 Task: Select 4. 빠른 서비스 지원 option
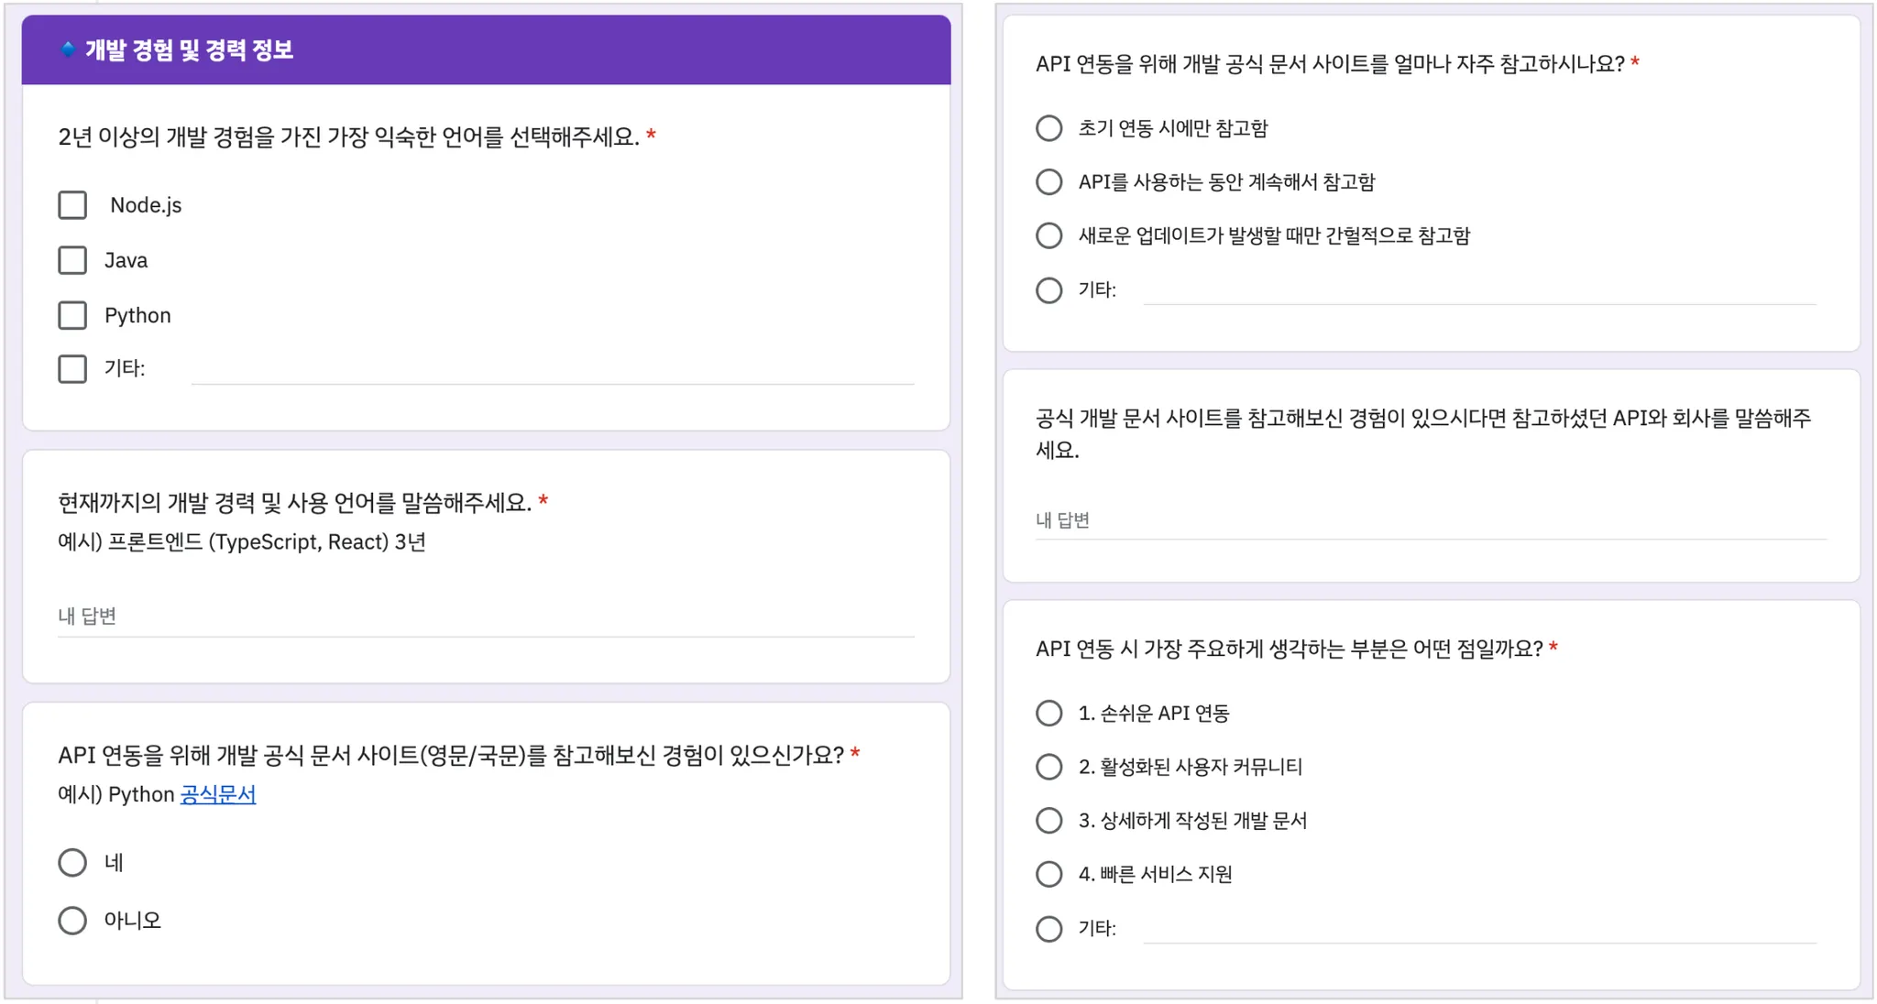[1049, 875]
